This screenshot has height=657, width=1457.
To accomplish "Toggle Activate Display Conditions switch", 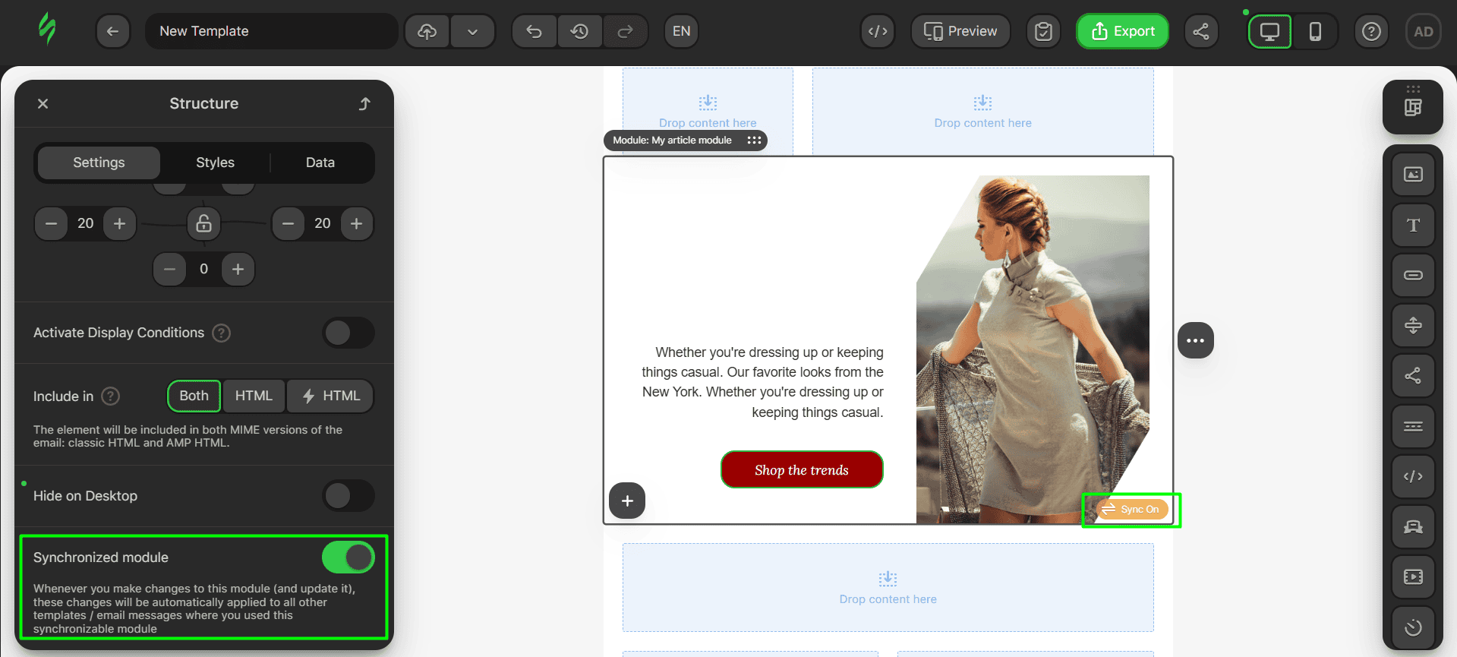I will point(348,333).
